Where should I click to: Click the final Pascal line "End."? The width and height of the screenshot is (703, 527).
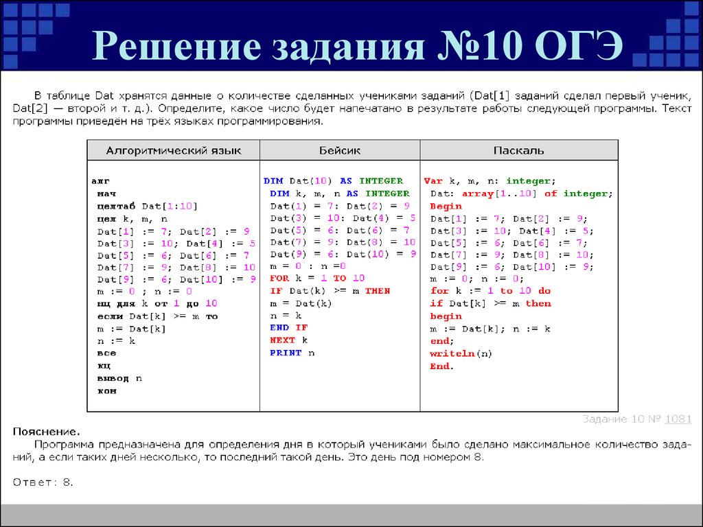[442, 366]
